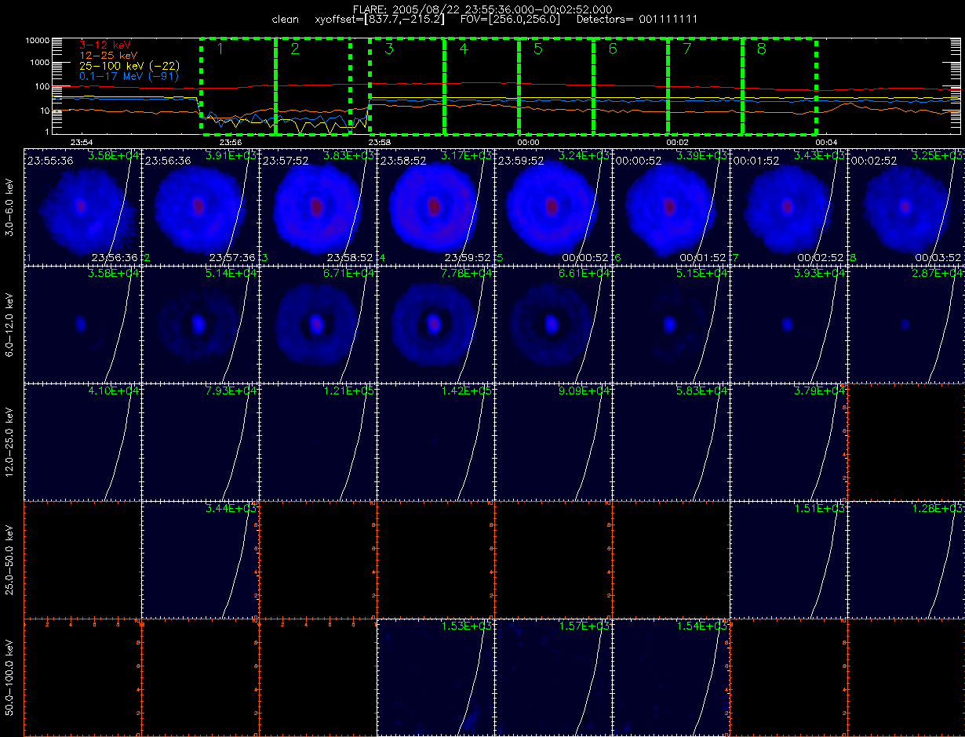Image resolution: width=965 pixels, height=737 pixels.
Task: Open 12.0-25.0 keV image with peak 1.42E+05
Action: pyautogui.click(x=435, y=441)
